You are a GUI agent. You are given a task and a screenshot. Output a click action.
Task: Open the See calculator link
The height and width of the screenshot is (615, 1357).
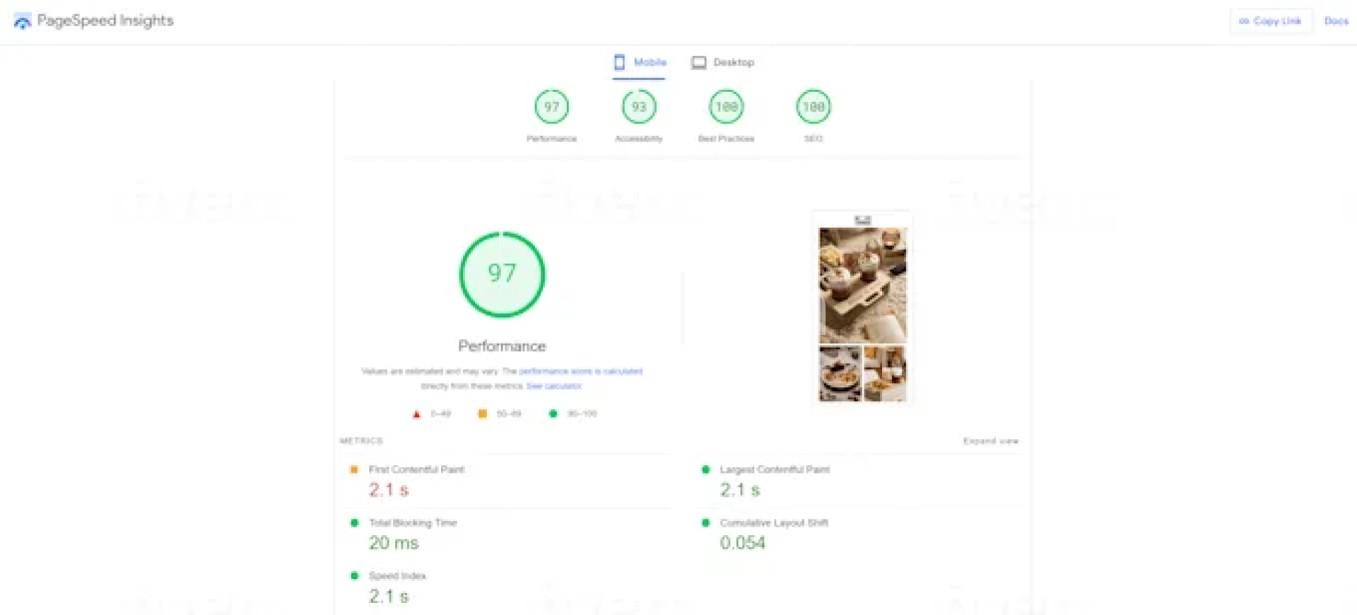pos(553,386)
